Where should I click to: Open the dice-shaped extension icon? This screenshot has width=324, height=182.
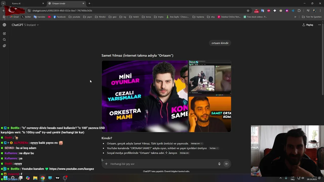coord(275,11)
